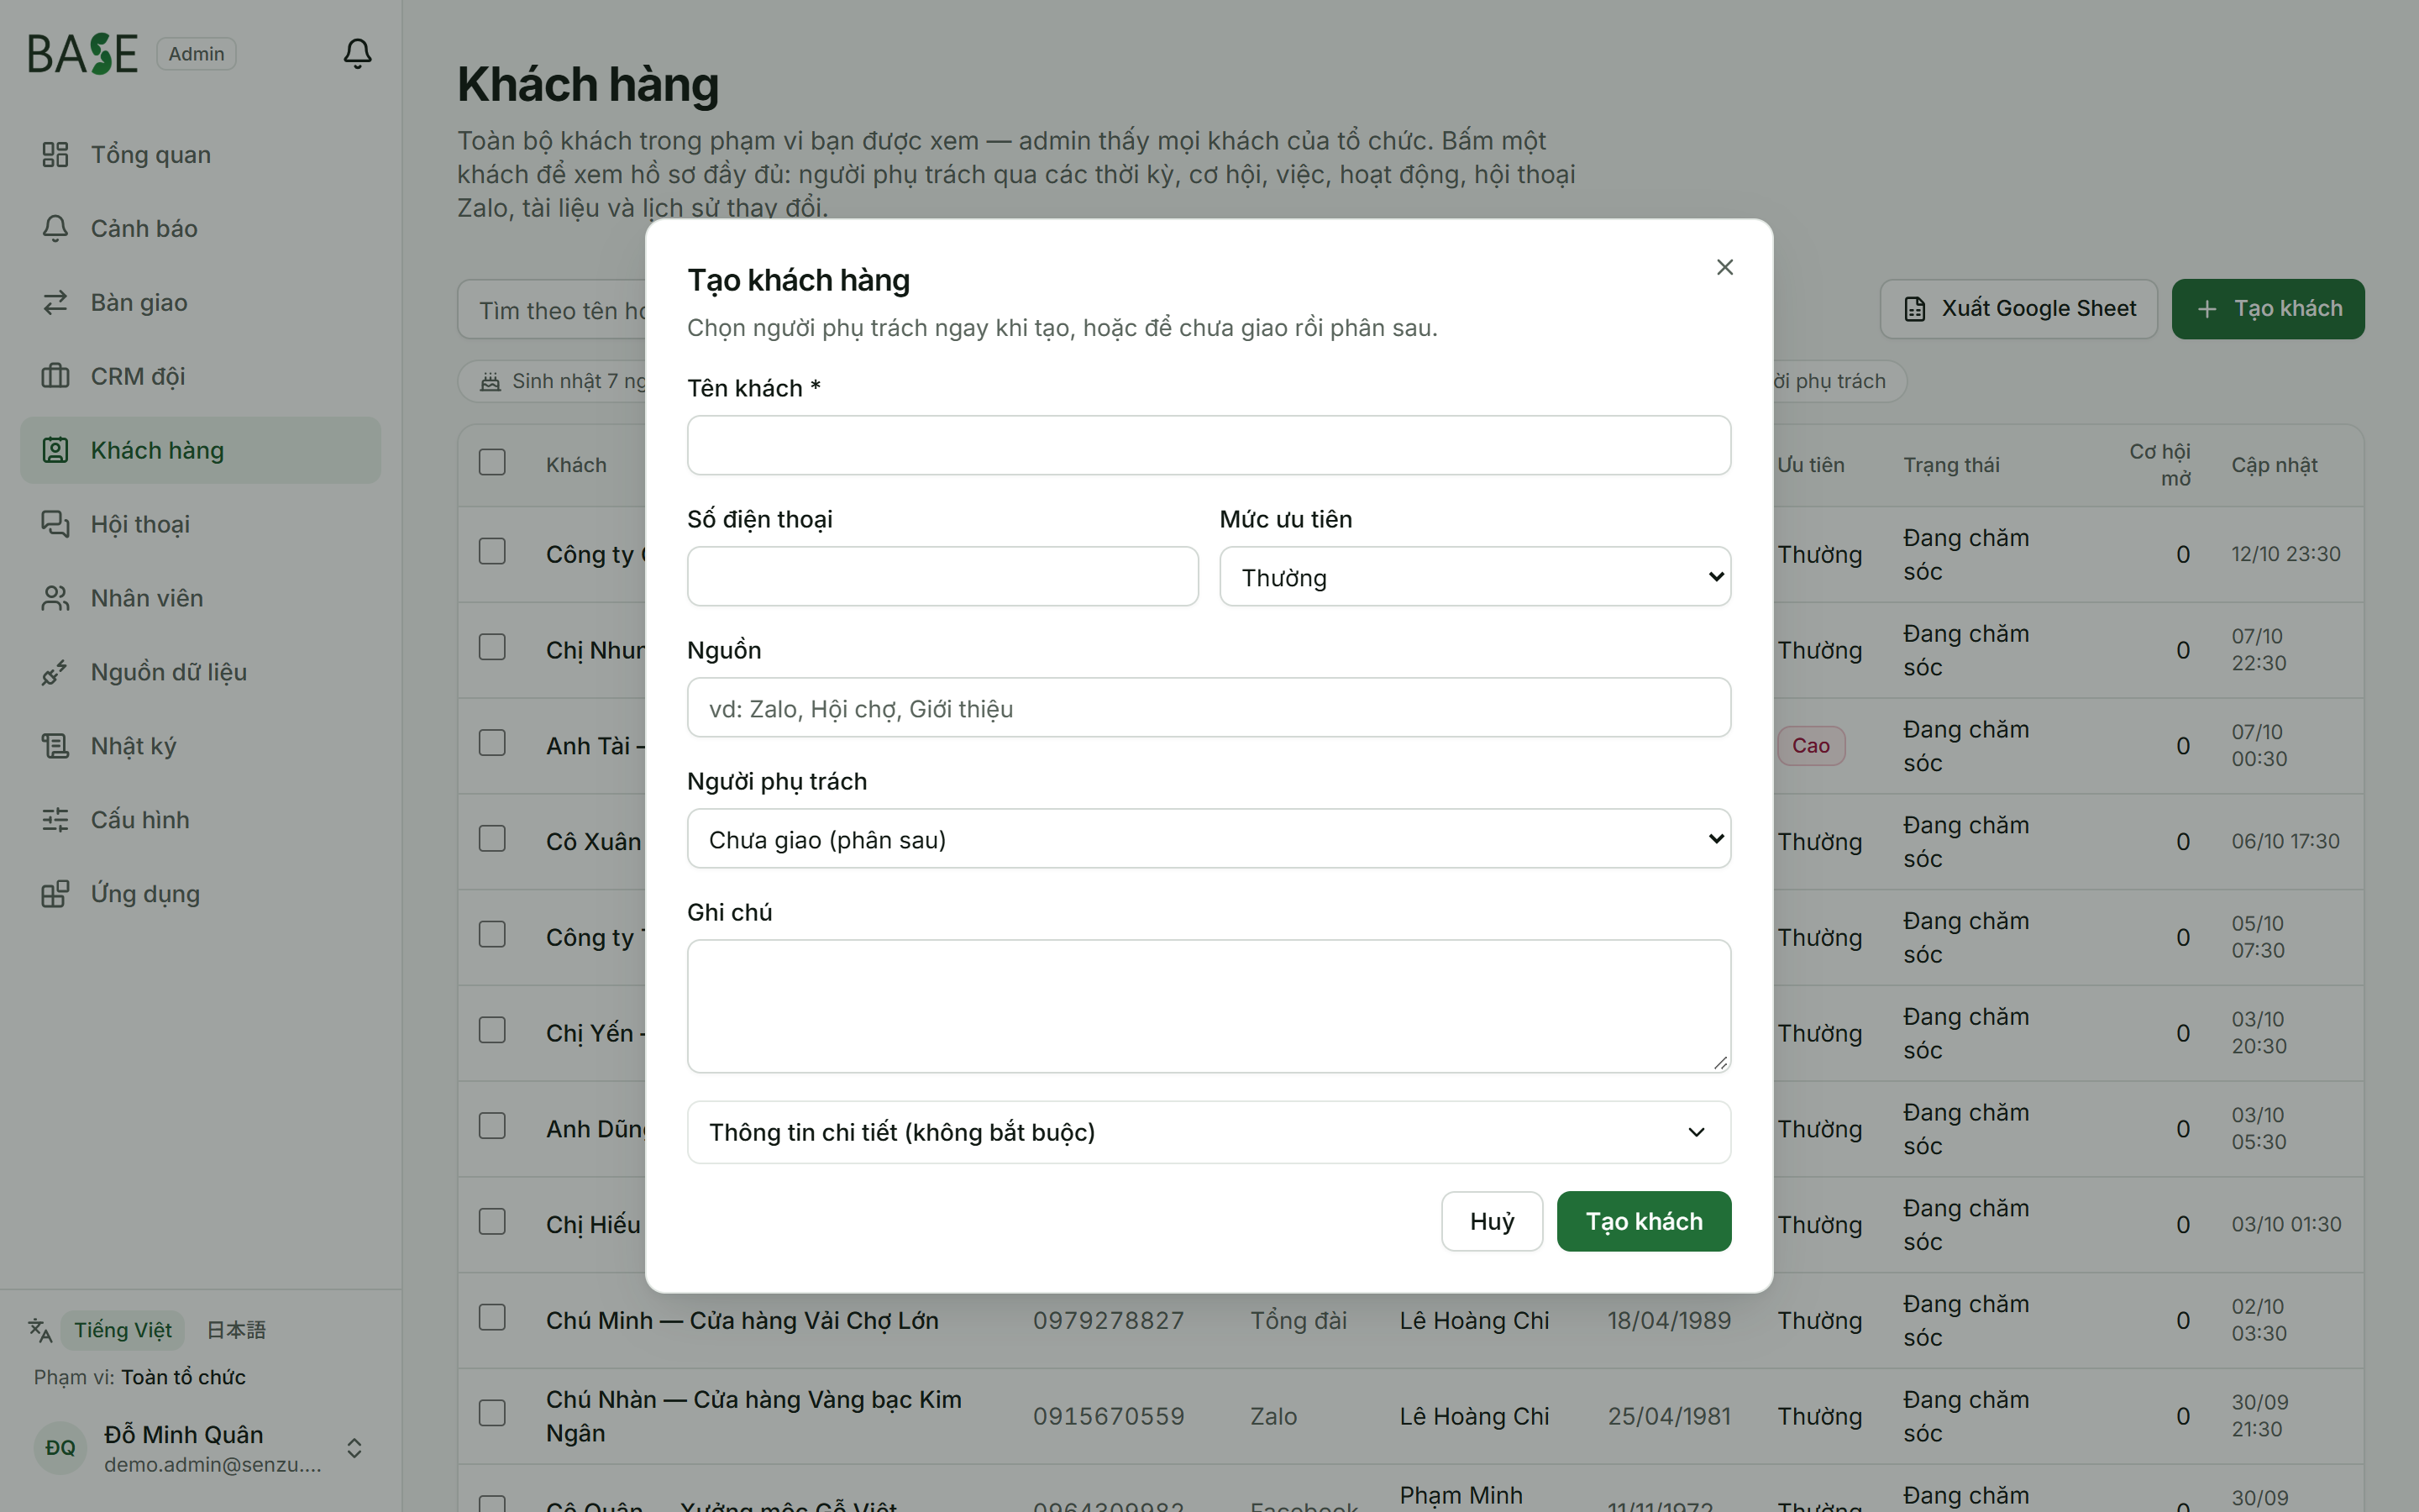Viewport: 2419px width, 1512px height.
Task: Toggle the select-all checkbox in table header
Action: tap(492, 462)
